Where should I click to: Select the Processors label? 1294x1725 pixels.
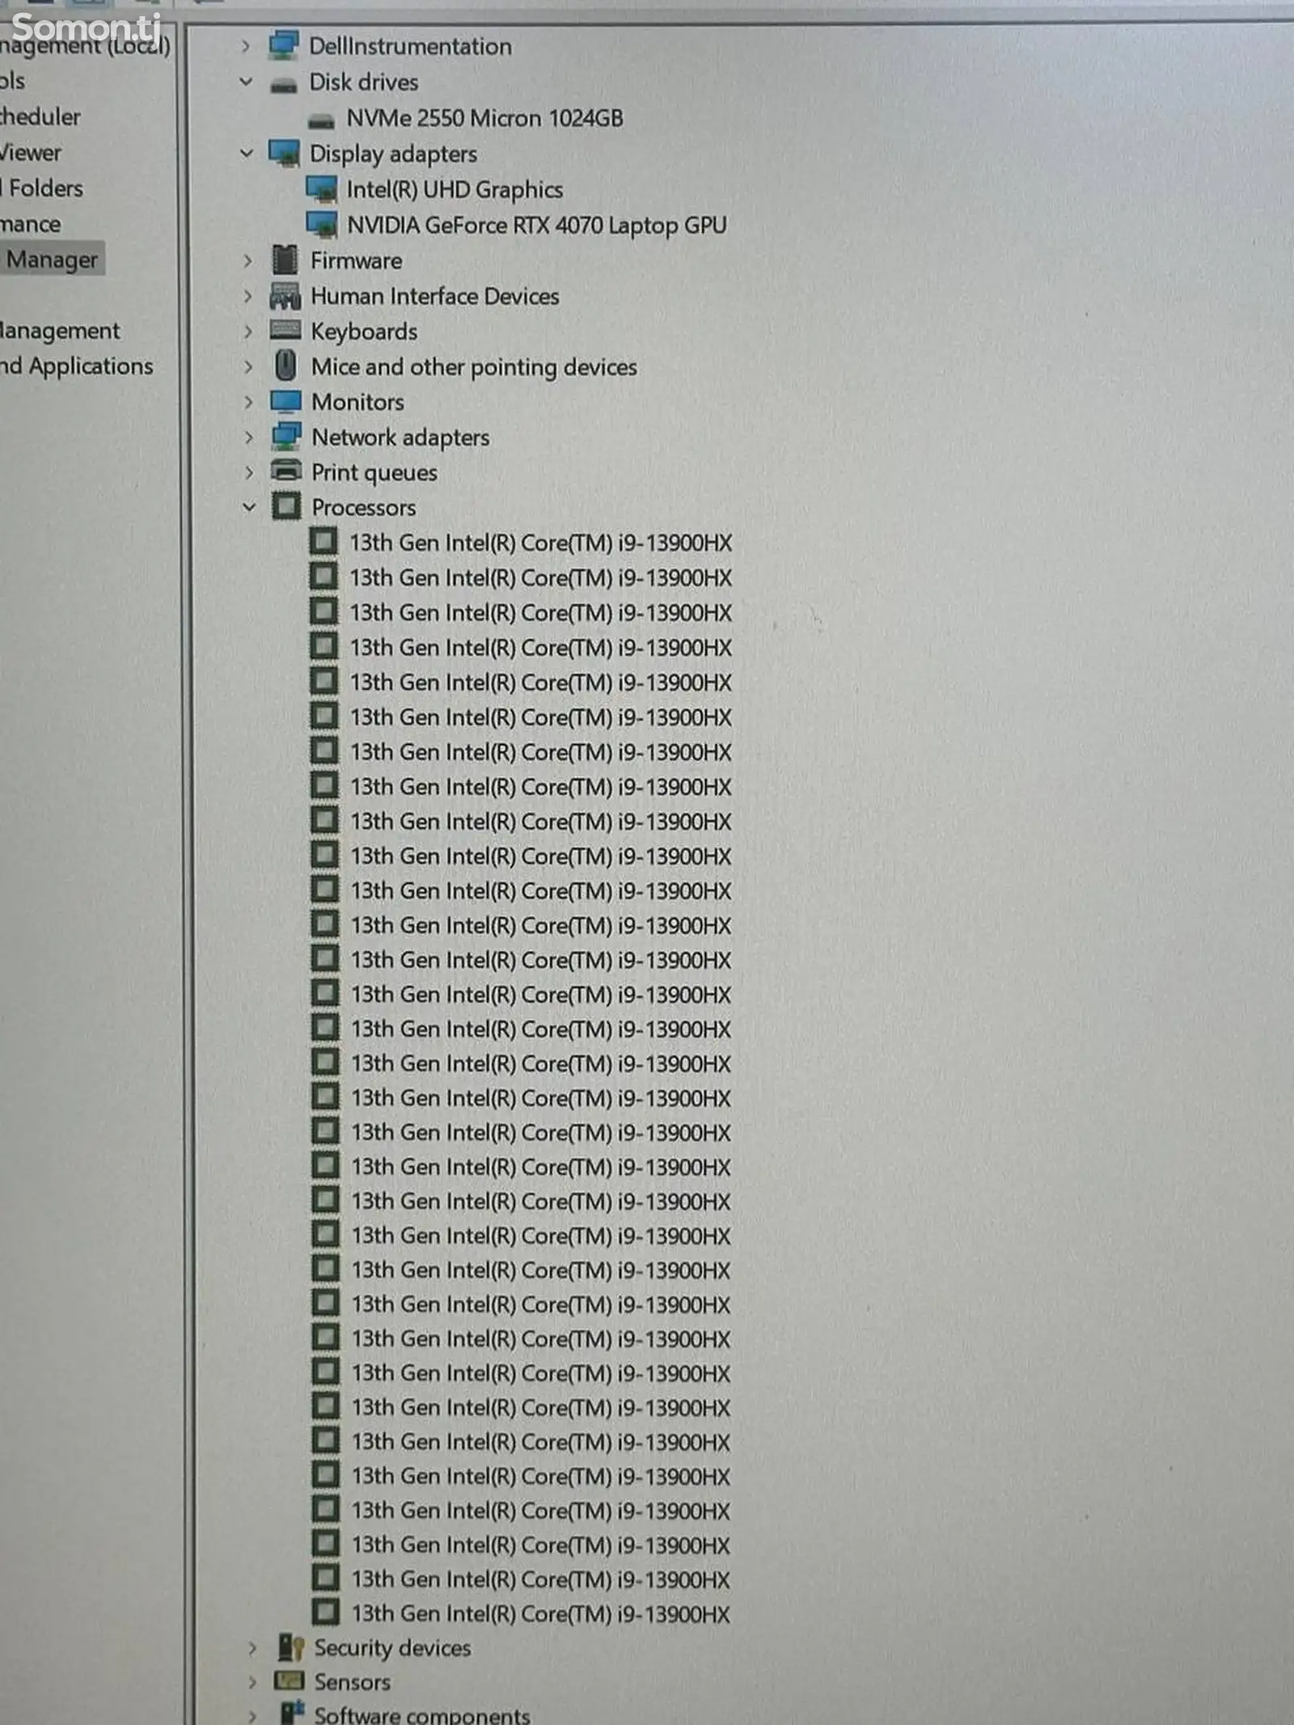tap(364, 508)
